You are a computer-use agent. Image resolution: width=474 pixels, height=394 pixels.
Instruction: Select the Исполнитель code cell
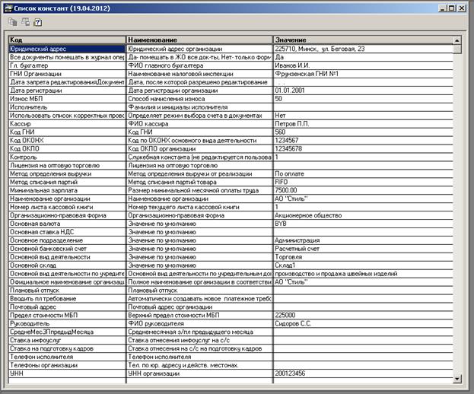[67, 107]
